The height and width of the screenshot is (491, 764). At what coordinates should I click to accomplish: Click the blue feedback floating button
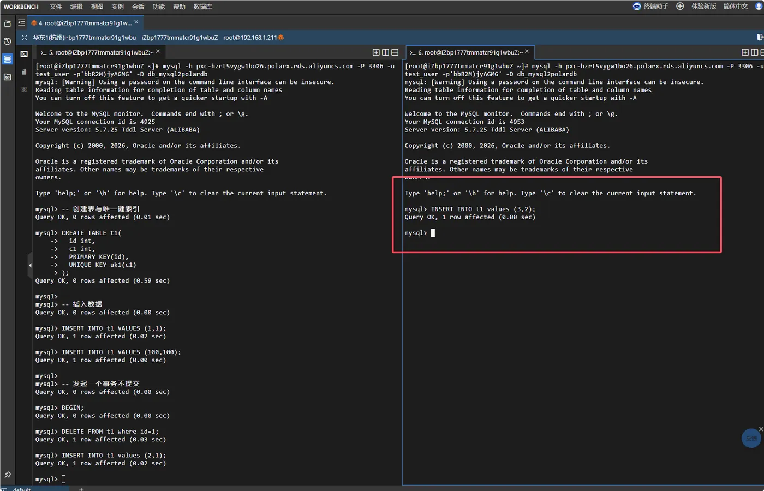click(x=751, y=438)
